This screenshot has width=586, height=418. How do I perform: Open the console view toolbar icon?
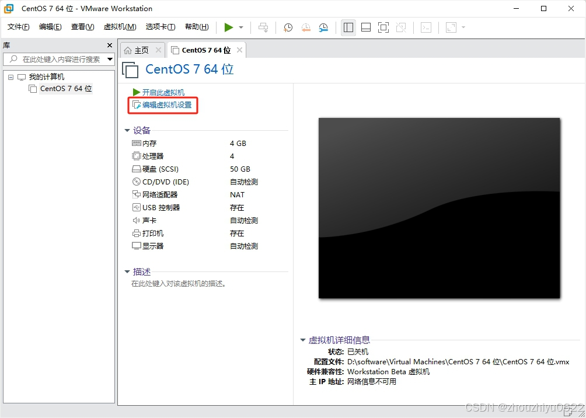[426, 27]
